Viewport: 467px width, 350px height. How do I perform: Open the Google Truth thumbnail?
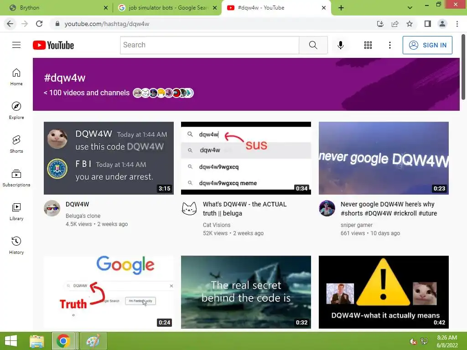[x=109, y=292]
